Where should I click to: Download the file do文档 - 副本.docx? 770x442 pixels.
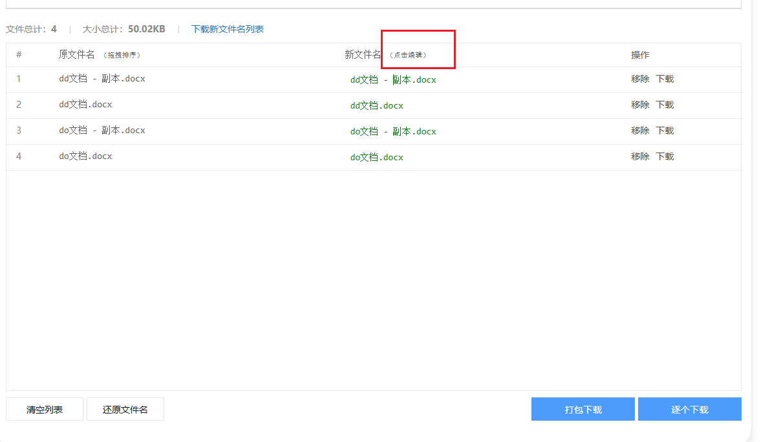(665, 130)
